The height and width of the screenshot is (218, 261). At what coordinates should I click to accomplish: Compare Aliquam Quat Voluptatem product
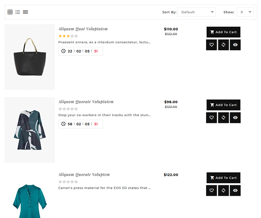tap(224, 45)
